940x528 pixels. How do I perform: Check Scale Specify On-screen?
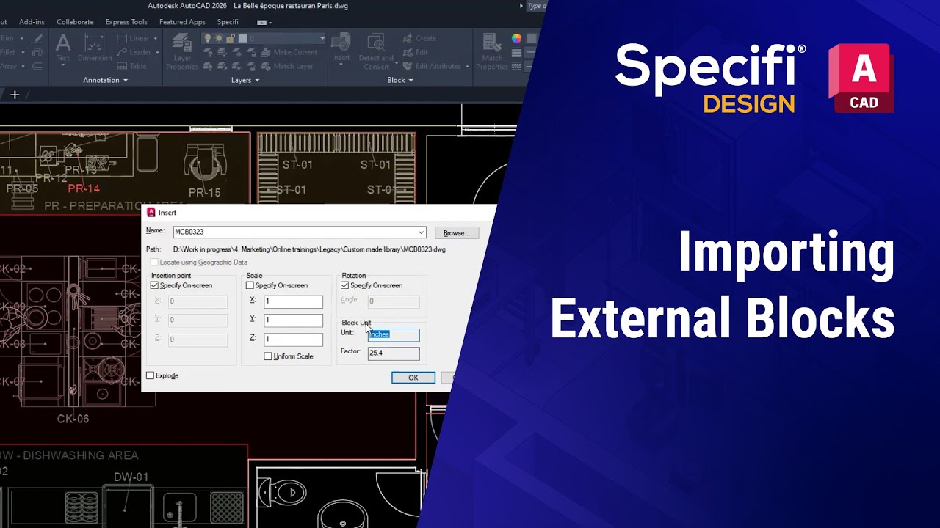[x=250, y=285]
